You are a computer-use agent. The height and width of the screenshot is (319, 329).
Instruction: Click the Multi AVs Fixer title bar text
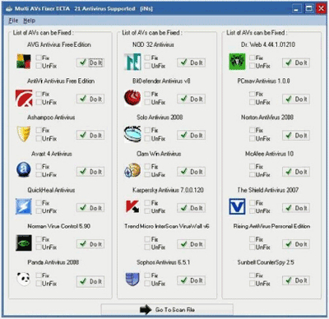point(84,8)
